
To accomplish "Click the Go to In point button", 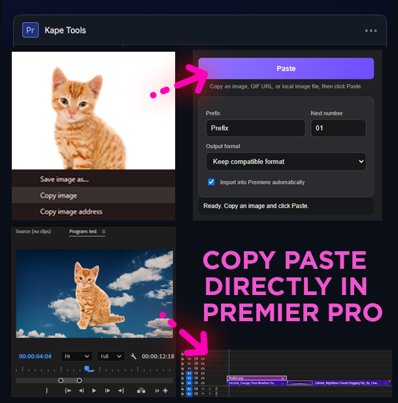I will tap(68, 391).
